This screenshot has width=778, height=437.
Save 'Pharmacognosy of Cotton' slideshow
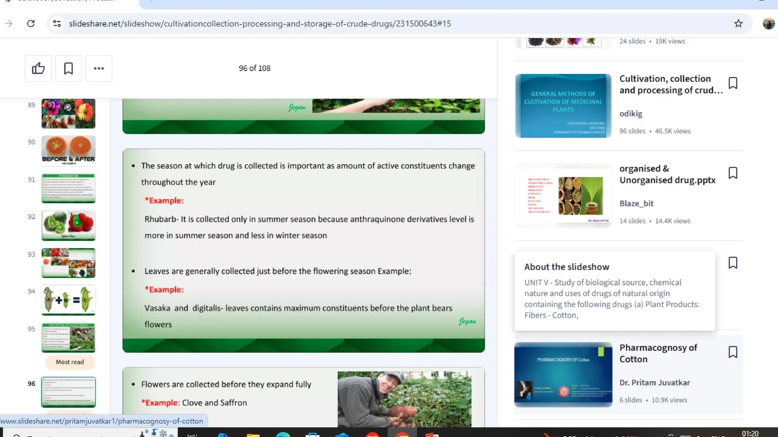pos(733,352)
